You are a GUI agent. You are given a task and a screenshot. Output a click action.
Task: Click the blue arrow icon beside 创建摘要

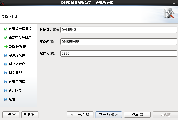(6, 91)
